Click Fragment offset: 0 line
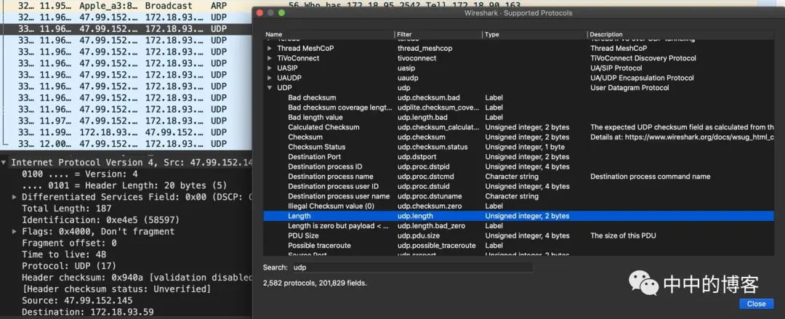Viewport: 785px width, 319px height. tap(69, 243)
